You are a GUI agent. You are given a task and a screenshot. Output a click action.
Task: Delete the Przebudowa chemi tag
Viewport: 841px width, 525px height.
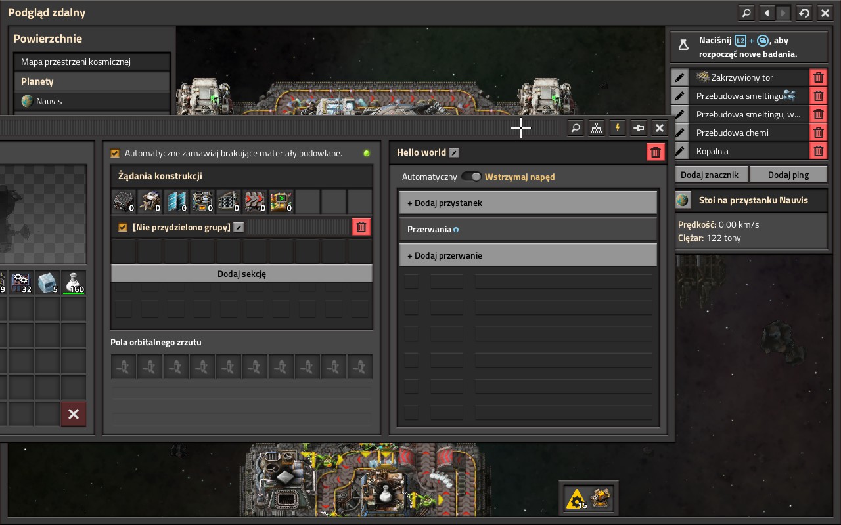[x=819, y=133]
